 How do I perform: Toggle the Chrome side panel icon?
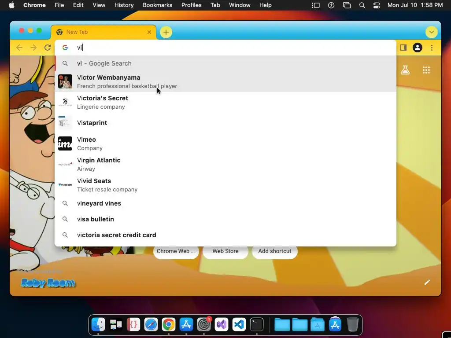pyautogui.click(x=403, y=48)
